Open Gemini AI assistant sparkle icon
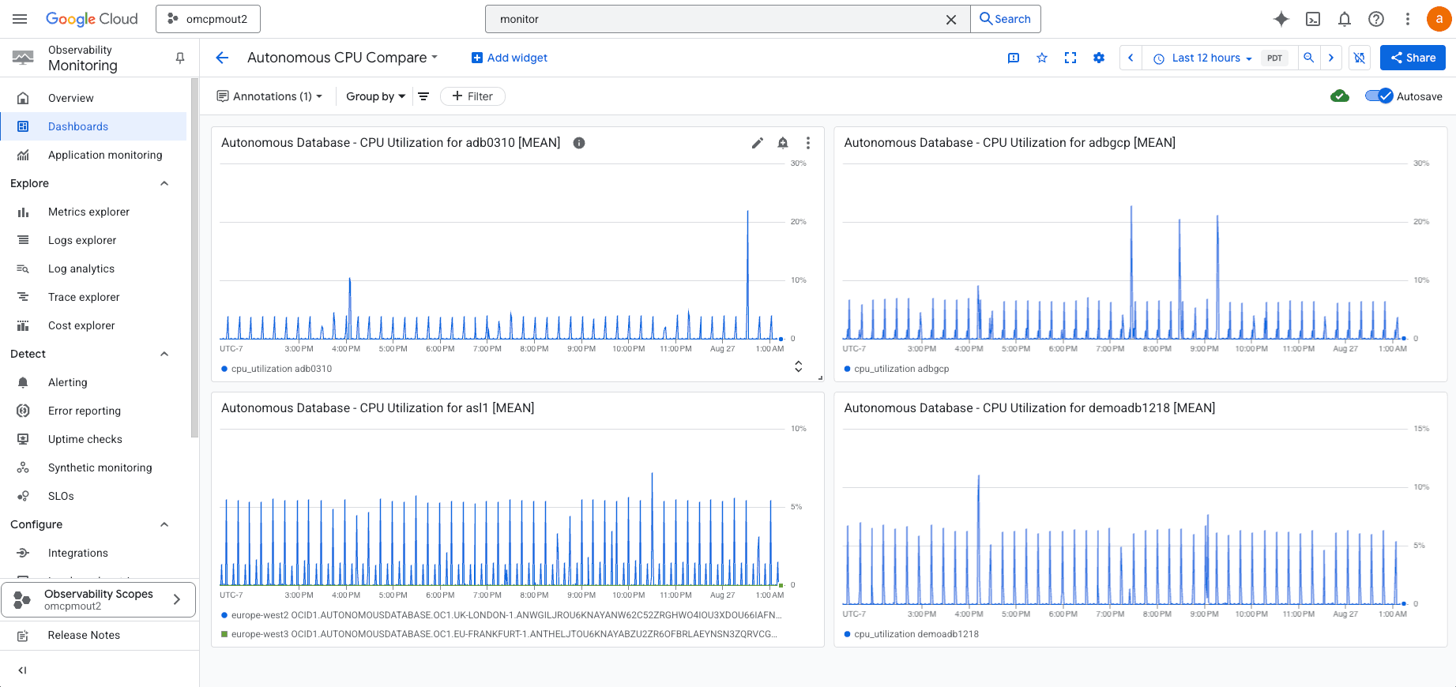 click(x=1281, y=19)
